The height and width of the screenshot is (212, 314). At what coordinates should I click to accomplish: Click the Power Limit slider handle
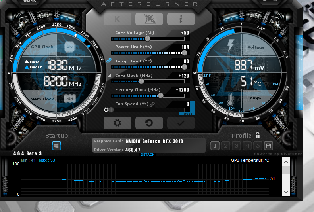(x=185, y=53)
